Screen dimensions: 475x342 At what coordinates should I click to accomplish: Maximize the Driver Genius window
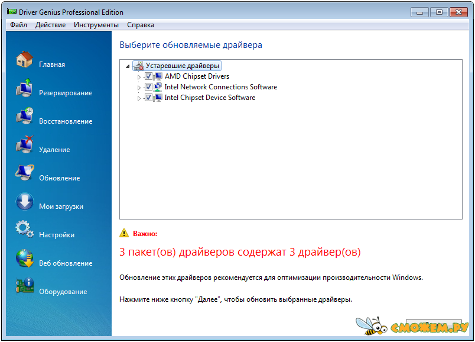click(439, 12)
